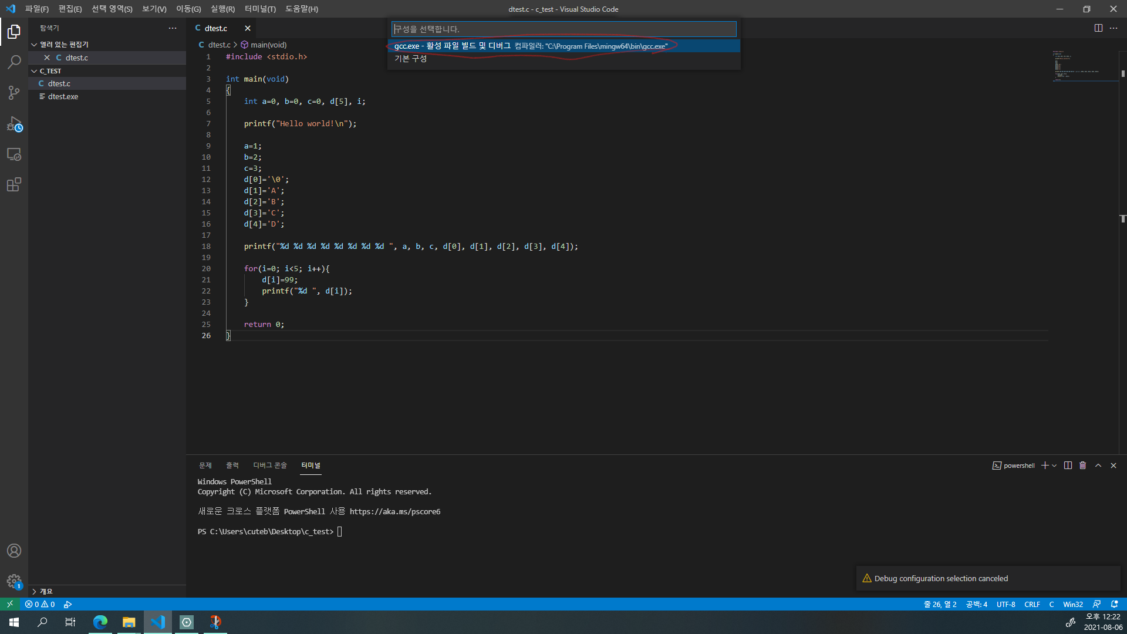Split the terminal panel
1127x634 pixels.
1068,466
